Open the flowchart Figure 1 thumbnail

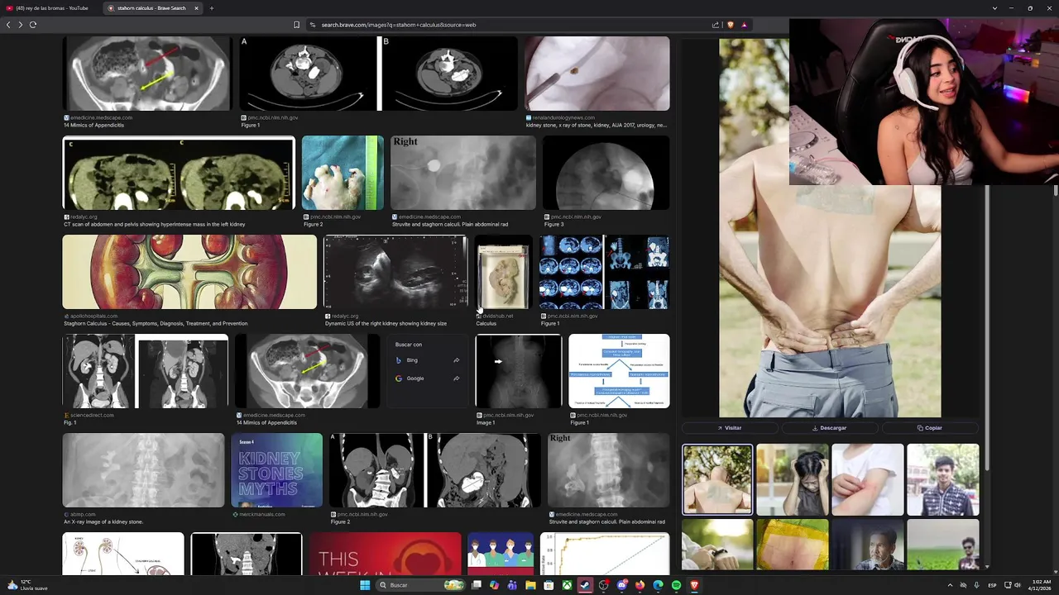pos(619,371)
